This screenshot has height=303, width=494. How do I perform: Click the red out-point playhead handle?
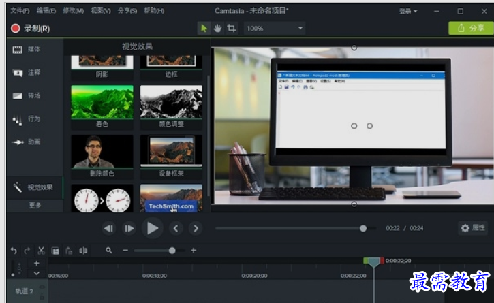382,261
